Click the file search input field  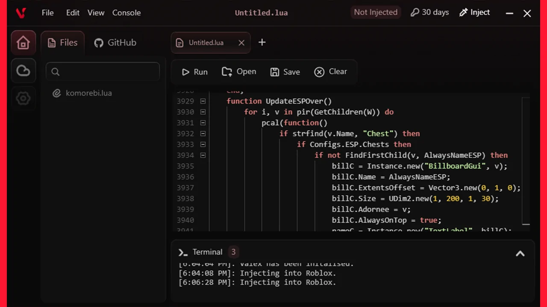(x=103, y=72)
